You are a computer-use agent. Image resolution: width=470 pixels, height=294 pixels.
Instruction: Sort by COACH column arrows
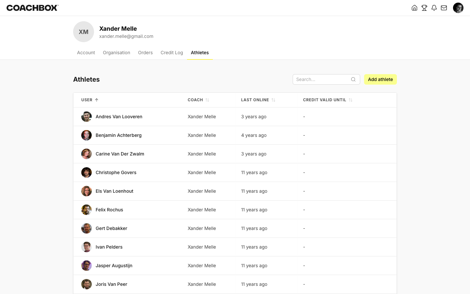pyautogui.click(x=207, y=100)
